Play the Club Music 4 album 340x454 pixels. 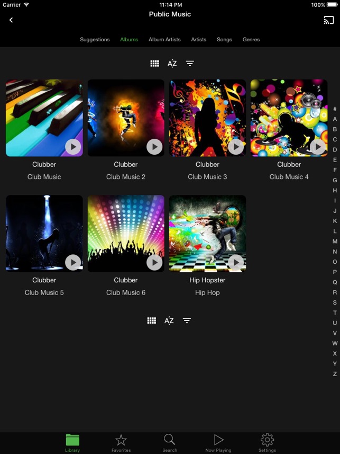pos(317,147)
